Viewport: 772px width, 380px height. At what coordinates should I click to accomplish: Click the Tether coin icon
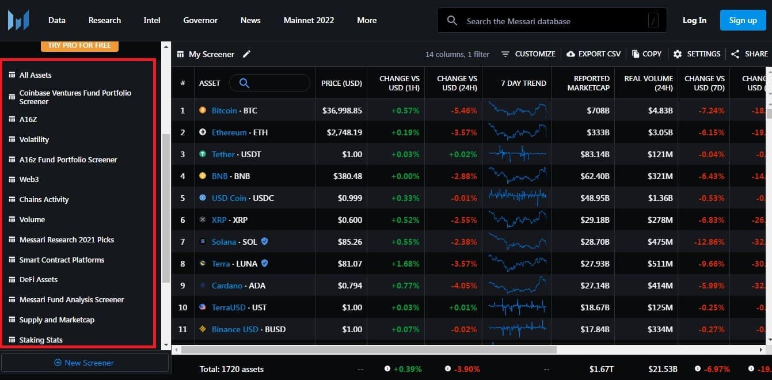[203, 154]
